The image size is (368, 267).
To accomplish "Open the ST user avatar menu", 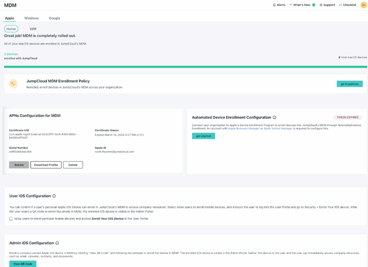I will click(x=364, y=5).
